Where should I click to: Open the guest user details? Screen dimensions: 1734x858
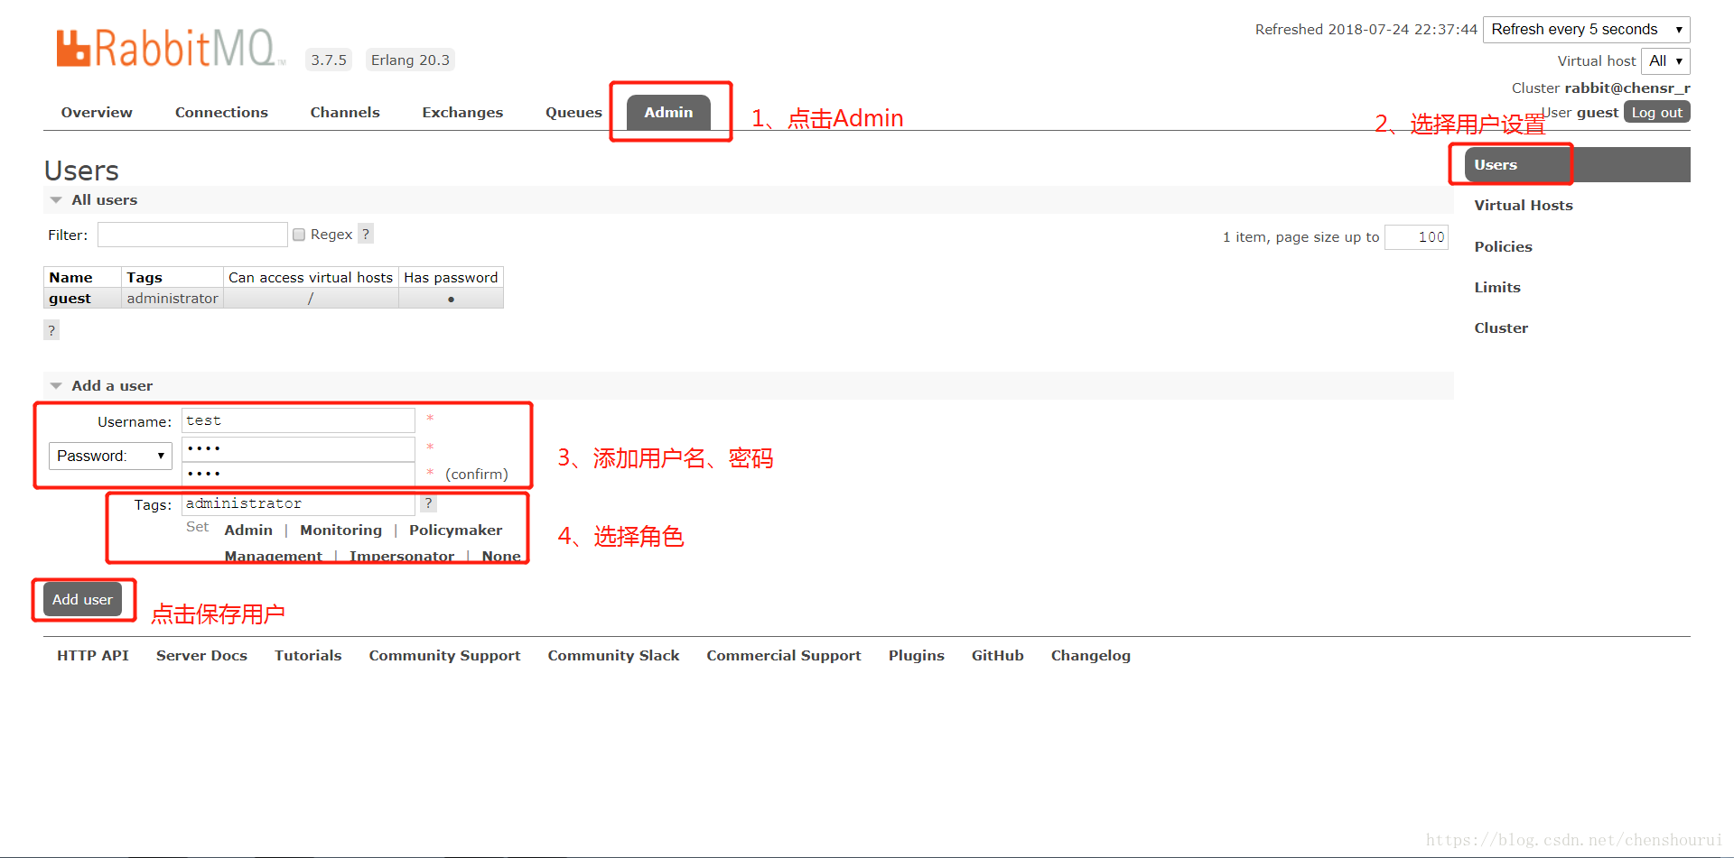tap(70, 299)
